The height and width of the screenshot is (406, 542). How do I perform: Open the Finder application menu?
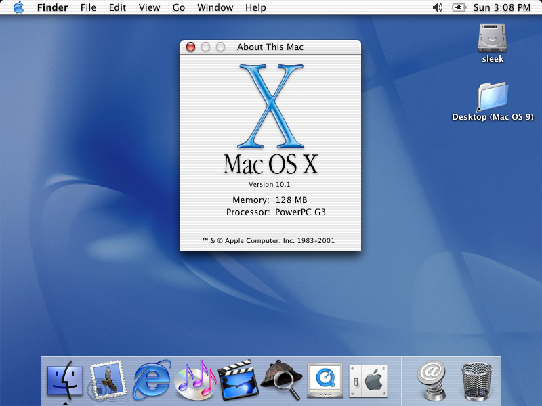tap(53, 7)
